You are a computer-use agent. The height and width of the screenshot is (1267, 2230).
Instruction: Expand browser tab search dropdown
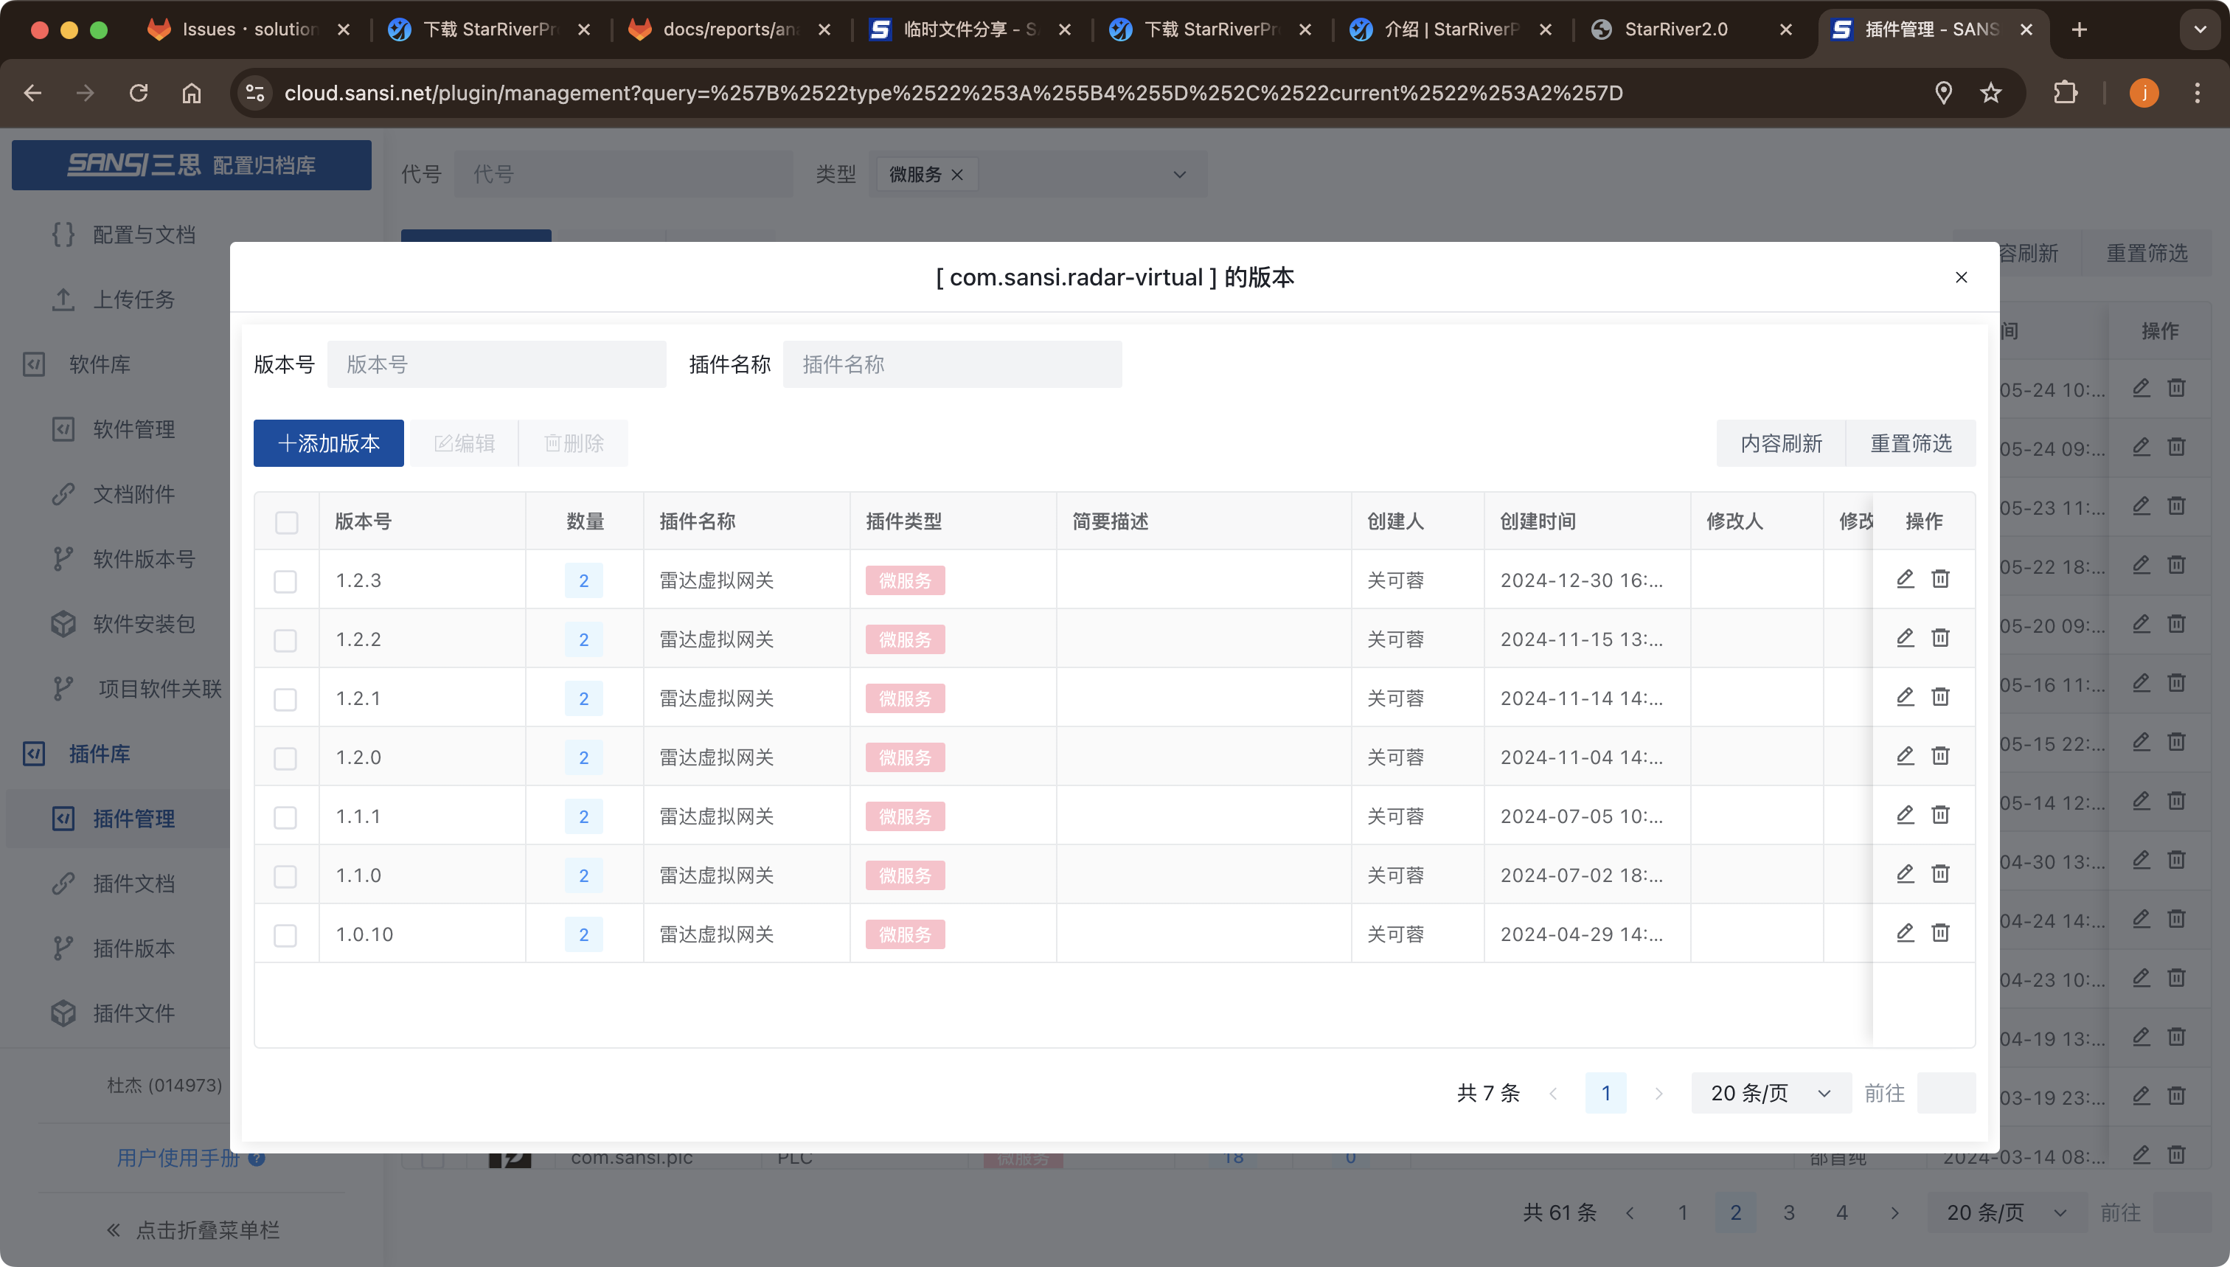(x=2200, y=29)
